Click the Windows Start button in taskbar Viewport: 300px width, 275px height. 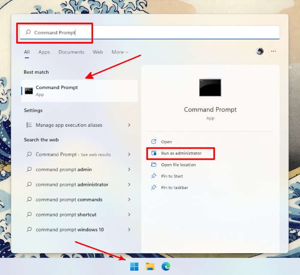click(x=134, y=266)
